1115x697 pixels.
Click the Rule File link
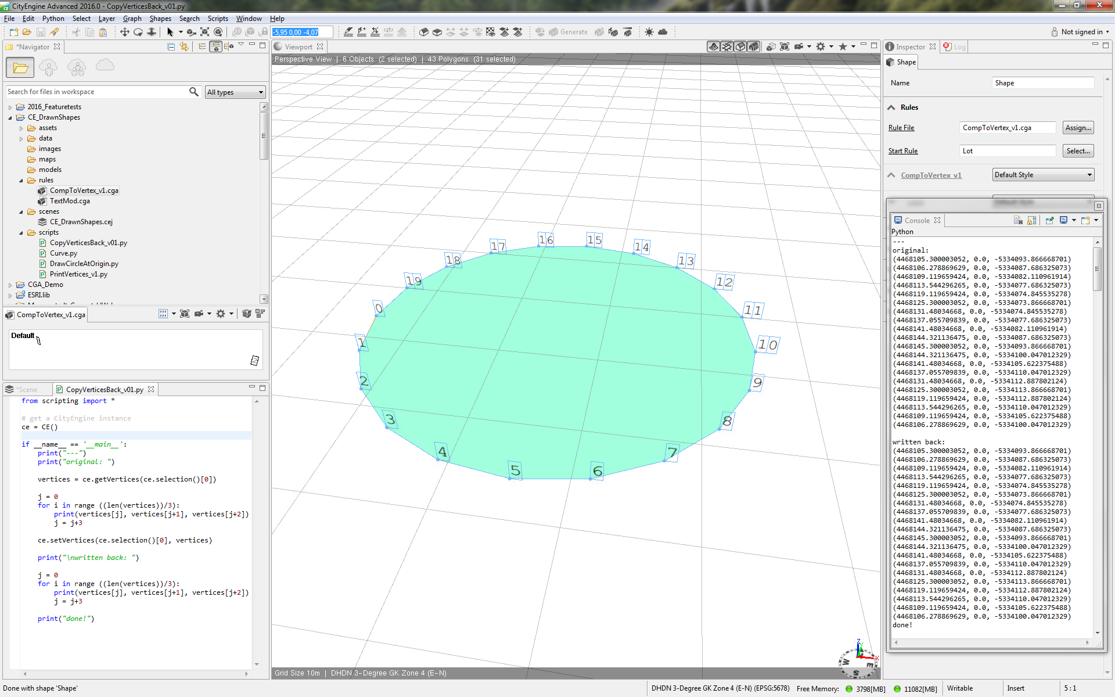[901, 128]
